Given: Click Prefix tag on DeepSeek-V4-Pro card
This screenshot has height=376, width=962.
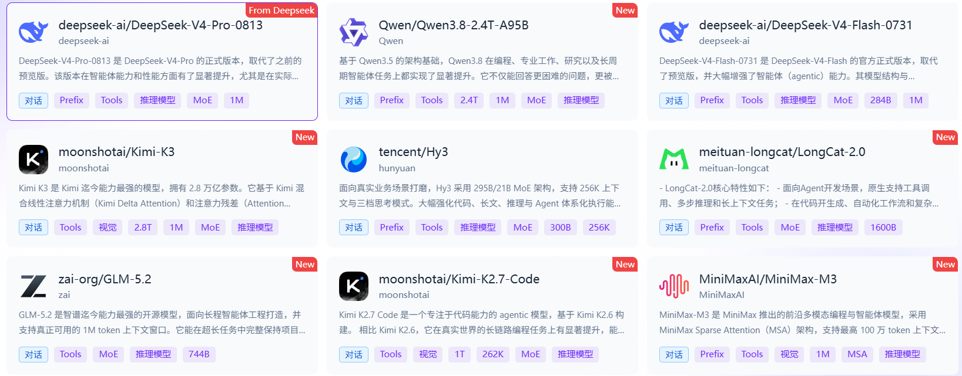Looking at the screenshot, I should pos(72,100).
